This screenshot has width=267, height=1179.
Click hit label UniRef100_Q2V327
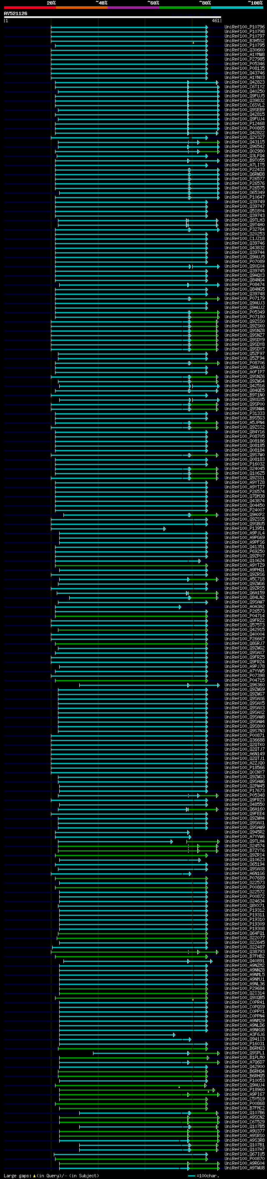(244, 137)
